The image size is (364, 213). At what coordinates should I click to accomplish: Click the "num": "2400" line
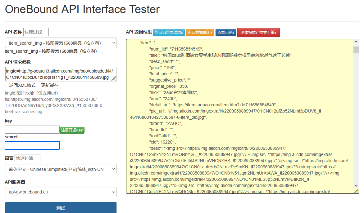[163, 99]
